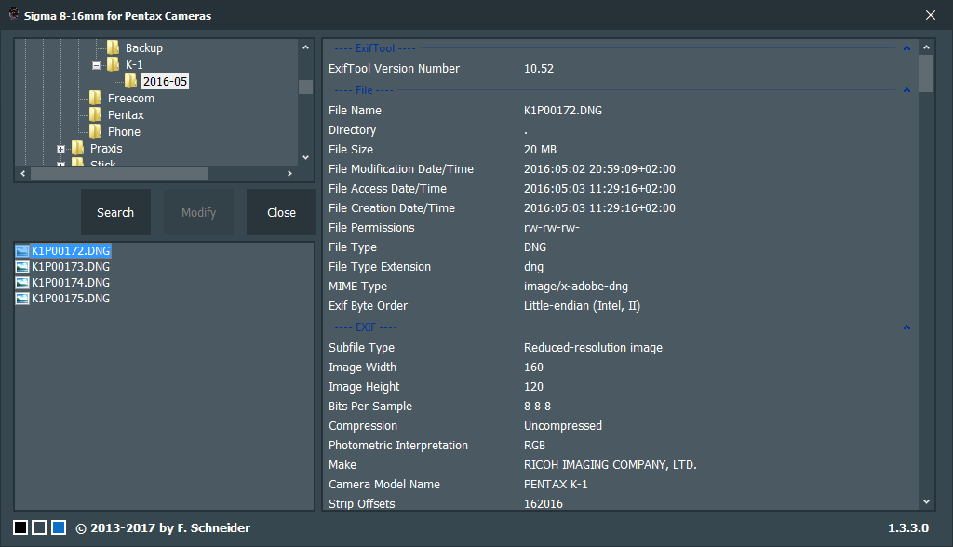Click the File Size value 20 MB
This screenshot has height=547, width=953.
tap(541, 150)
